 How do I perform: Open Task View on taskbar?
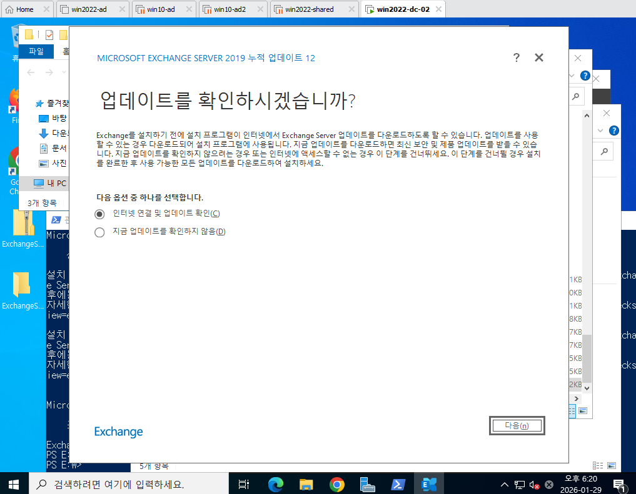(x=244, y=484)
